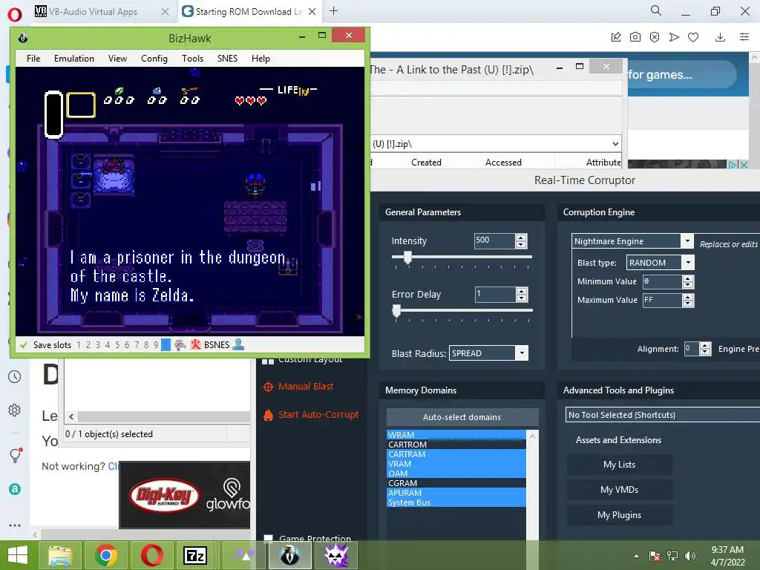This screenshot has height=570, width=760.
Task: Open a new Opera tab with plus button
Action: pos(333,11)
